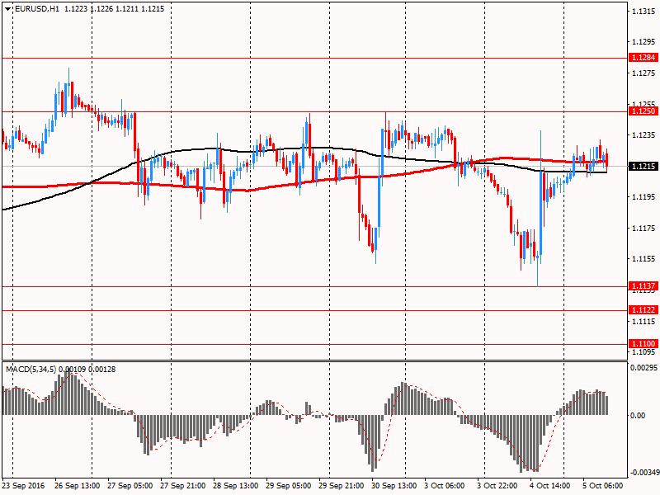Viewport: 660px width, 495px height.
Task: Click the 1.1175 price scale value
Action: (x=643, y=229)
